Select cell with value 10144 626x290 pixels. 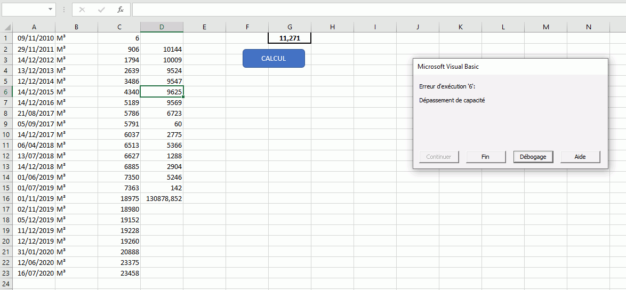point(162,49)
